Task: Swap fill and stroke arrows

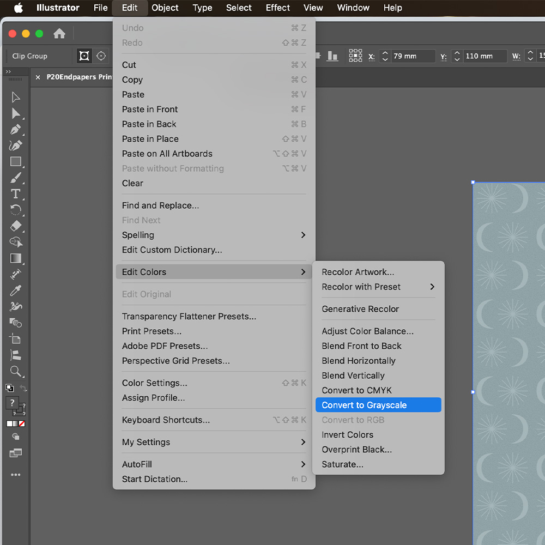Action: pos(23,387)
